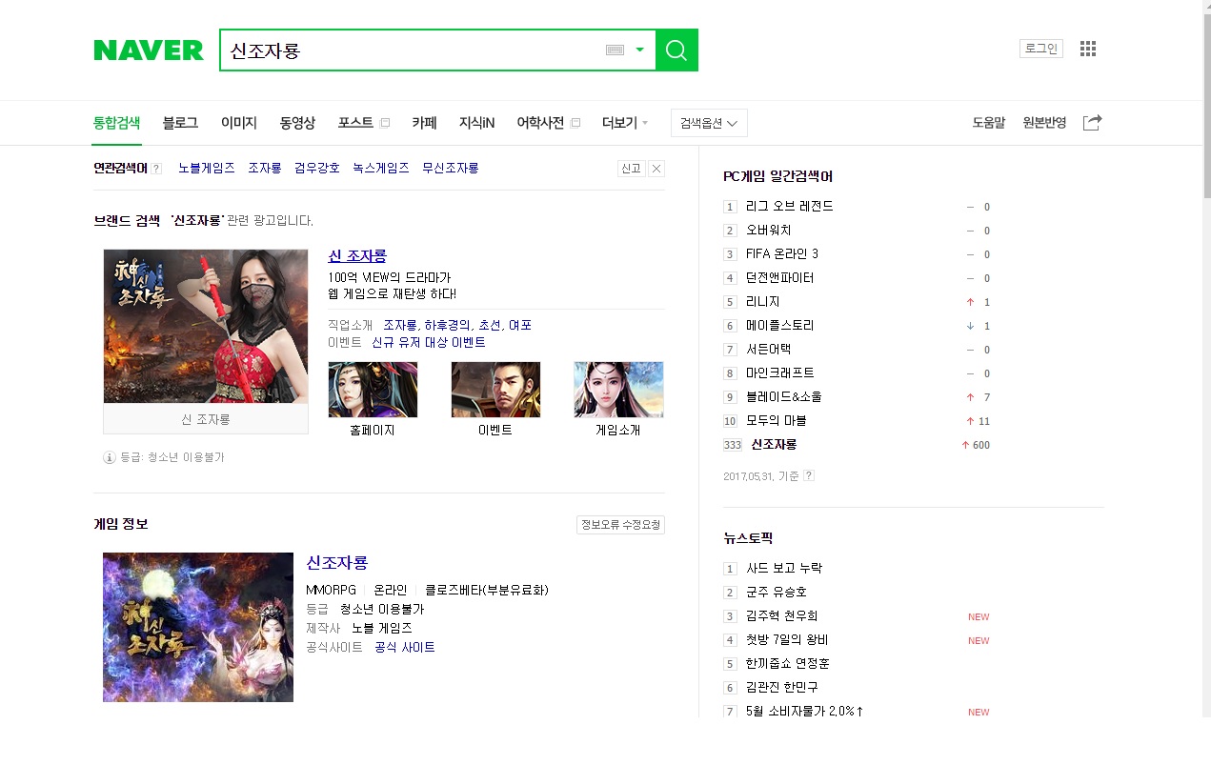Click related search 무신조자룡

pos(451,168)
